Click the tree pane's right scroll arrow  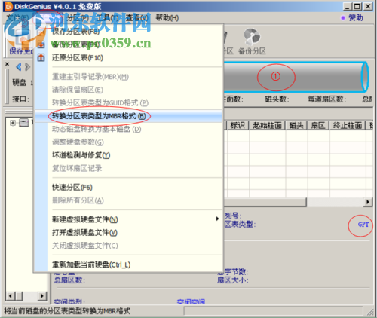point(42,296)
